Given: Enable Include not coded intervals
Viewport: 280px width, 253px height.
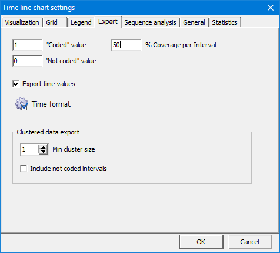Looking at the screenshot, I should coord(24,169).
